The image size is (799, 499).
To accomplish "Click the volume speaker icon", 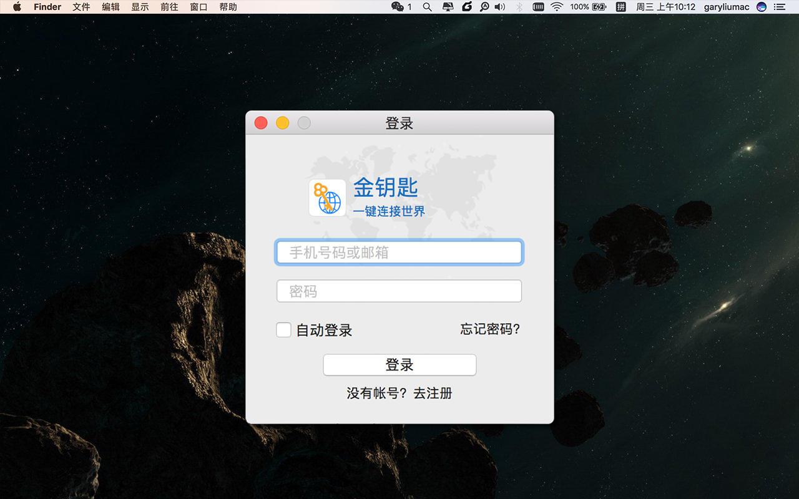I will point(499,7).
